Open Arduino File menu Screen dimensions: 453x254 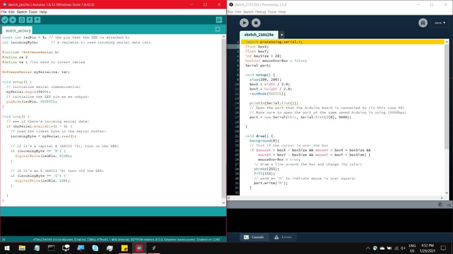point(4,12)
